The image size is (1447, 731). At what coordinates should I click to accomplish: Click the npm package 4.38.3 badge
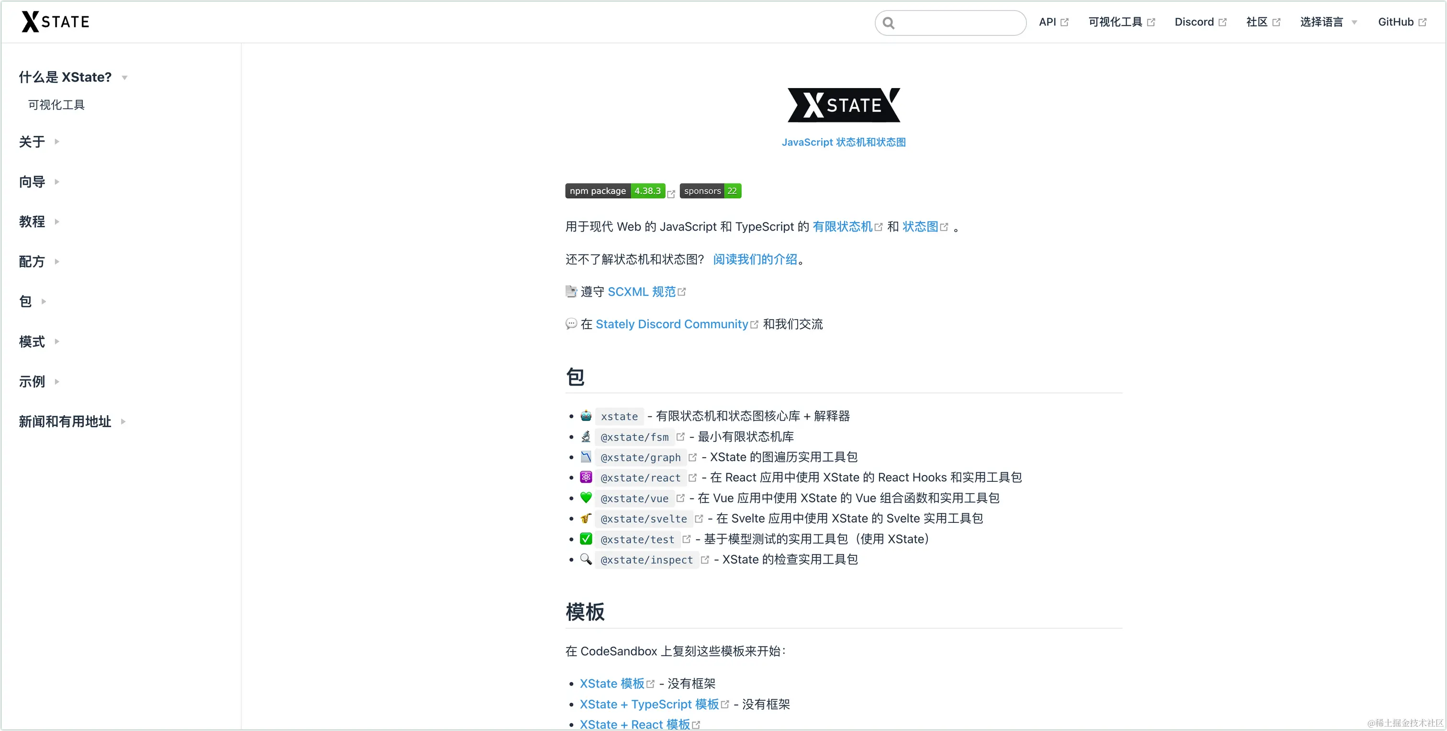point(615,191)
